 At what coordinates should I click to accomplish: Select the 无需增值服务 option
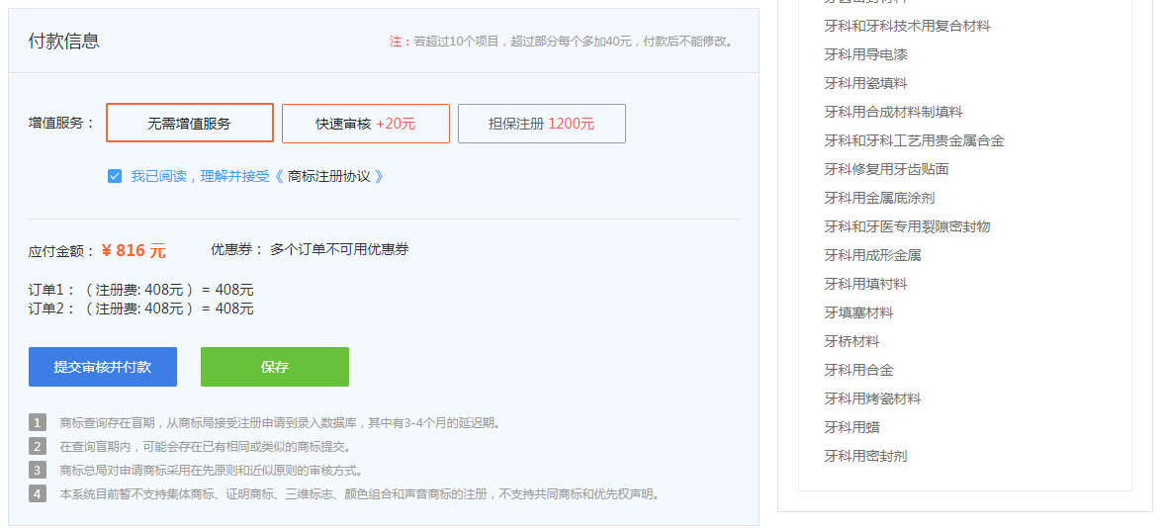(x=189, y=124)
